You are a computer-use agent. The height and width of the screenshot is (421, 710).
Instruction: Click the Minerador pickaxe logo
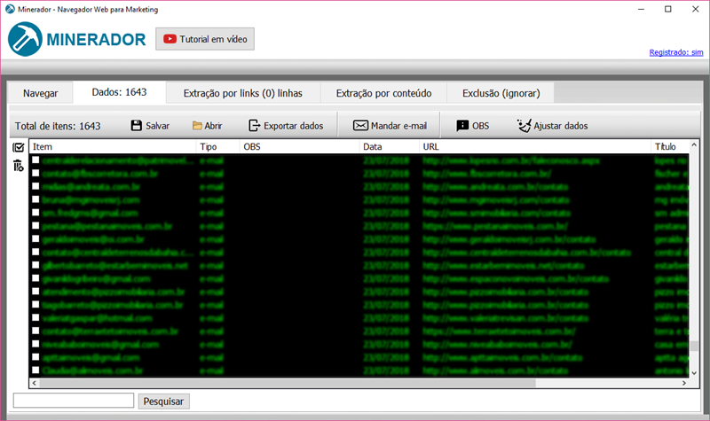25,39
